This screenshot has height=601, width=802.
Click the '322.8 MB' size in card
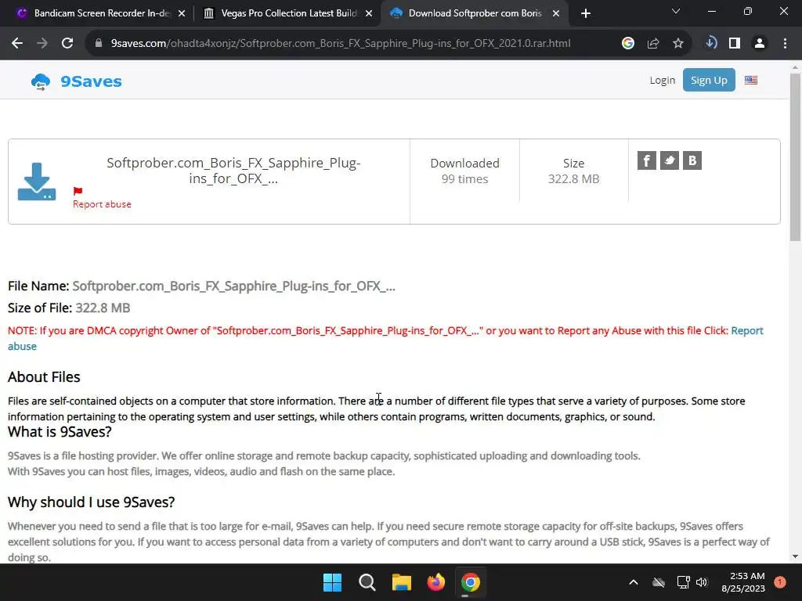[573, 179]
